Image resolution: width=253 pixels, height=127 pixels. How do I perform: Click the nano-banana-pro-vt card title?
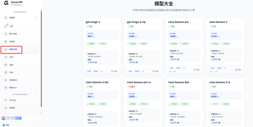point(139,82)
